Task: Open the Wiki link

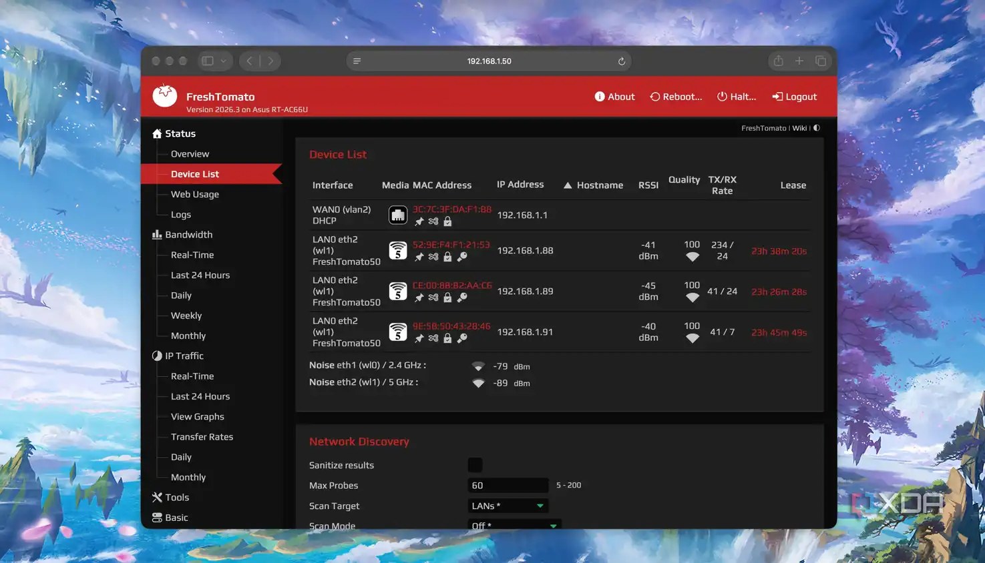Action: coord(799,128)
